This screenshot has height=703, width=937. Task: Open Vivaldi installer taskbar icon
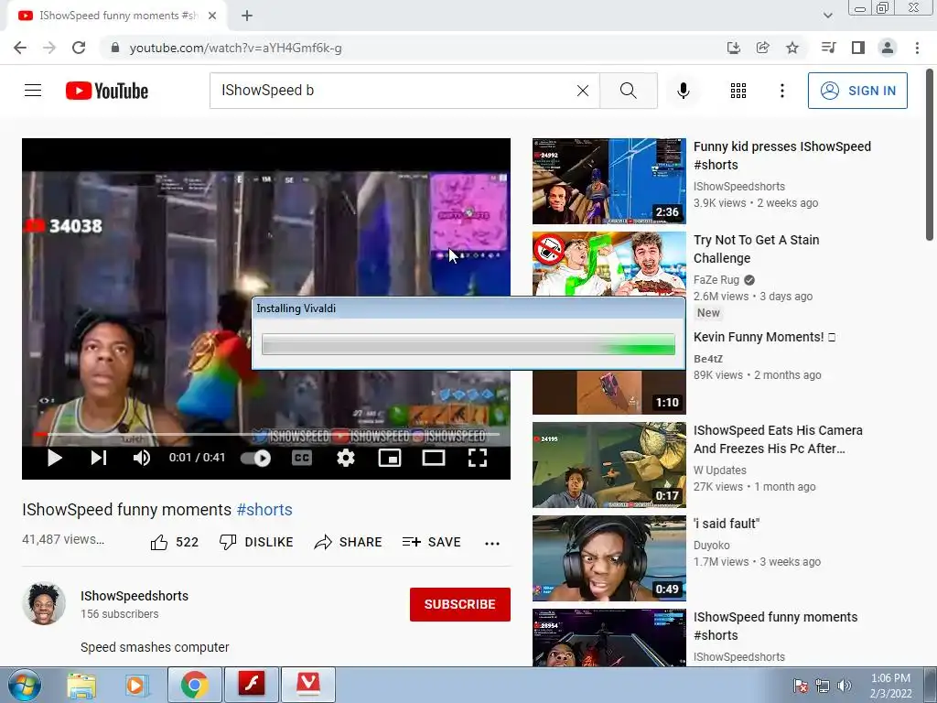pos(308,685)
